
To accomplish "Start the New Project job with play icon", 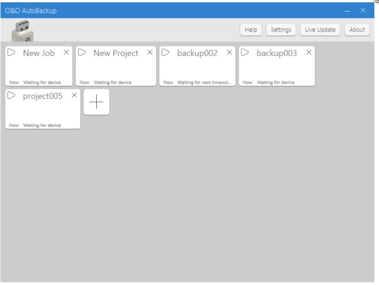I will pos(82,52).
